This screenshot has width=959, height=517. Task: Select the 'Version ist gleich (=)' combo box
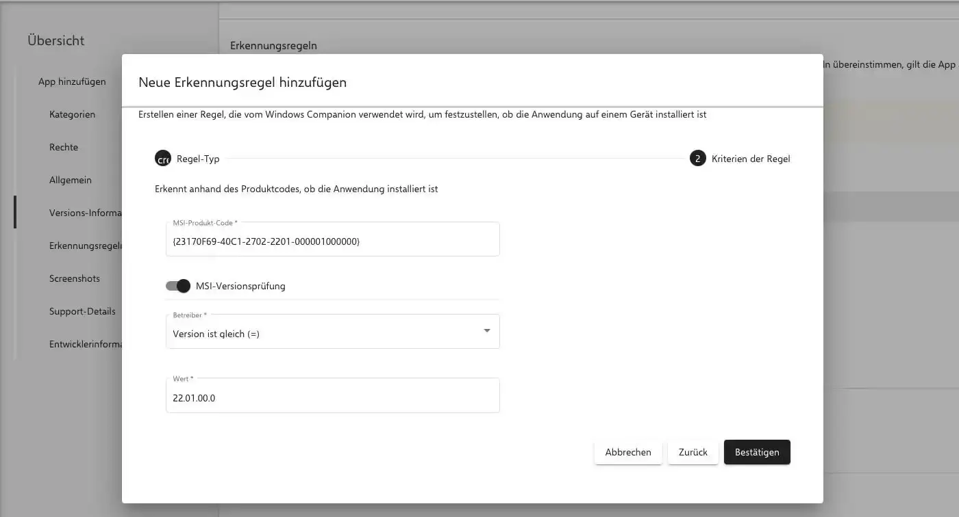[322, 334]
